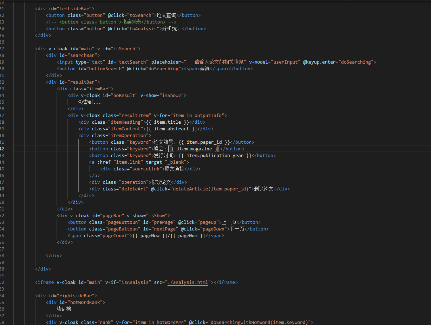Click the "hotWordRank" id value
The image size is (431, 325).
86,302
